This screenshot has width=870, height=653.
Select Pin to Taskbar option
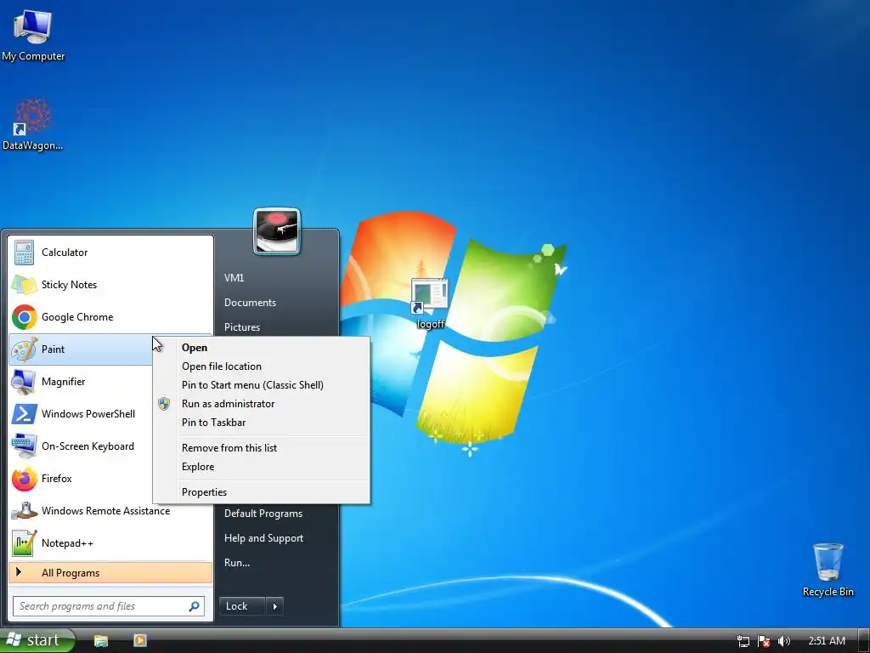261,423
